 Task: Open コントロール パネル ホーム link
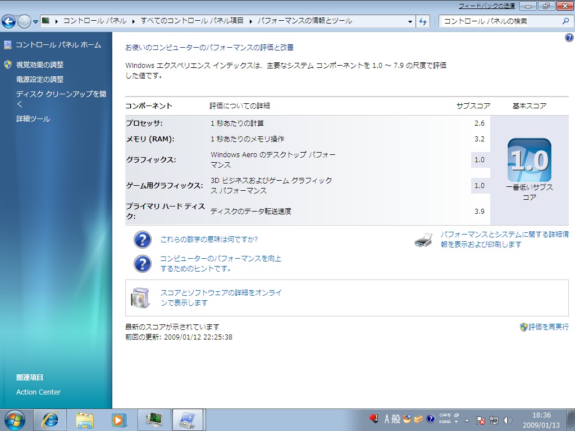tap(58, 45)
